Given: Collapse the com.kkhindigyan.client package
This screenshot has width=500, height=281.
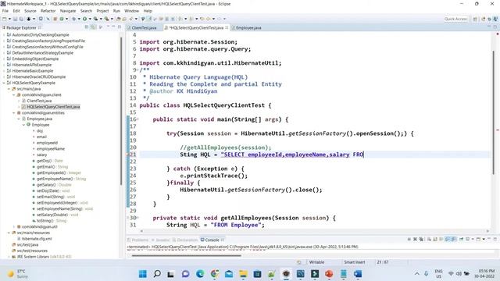Looking at the screenshot, I should click(14, 95).
